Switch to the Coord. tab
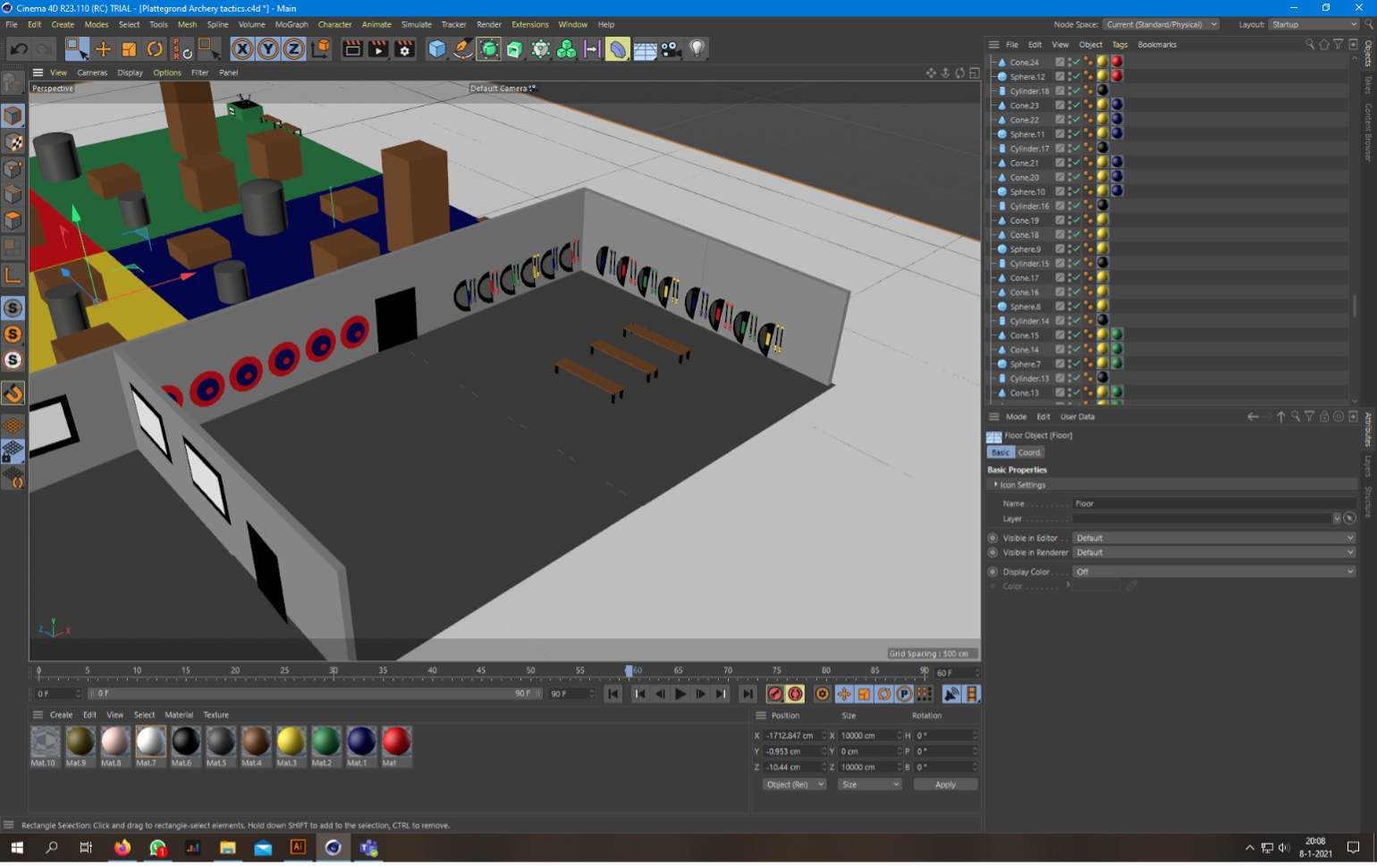This screenshot has width=1377, height=866. tap(1029, 453)
